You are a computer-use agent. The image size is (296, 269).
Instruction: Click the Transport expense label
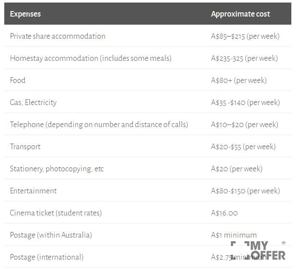pos(25,147)
